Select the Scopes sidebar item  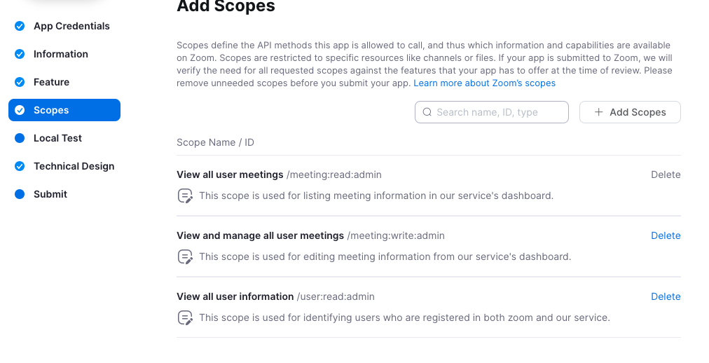click(x=64, y=110)
